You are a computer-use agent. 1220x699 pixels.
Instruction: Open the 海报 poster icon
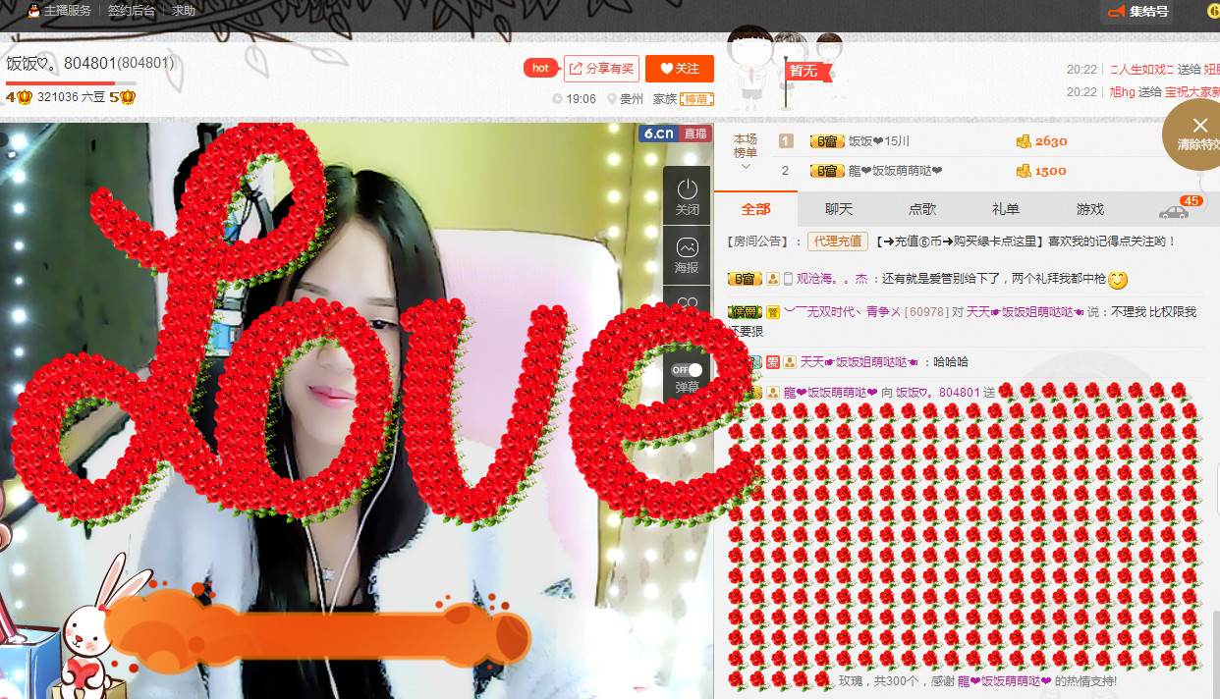pyautogui.click(x=688, y=254)
